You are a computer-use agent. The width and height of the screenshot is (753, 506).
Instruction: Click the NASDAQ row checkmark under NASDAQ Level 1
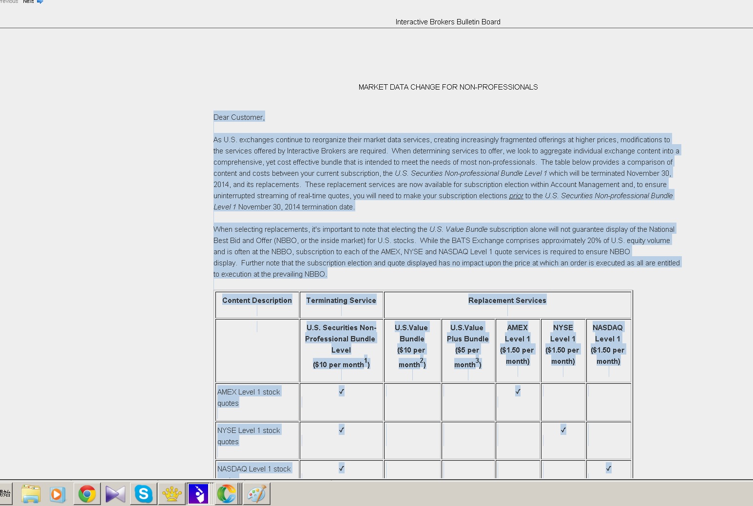pyautogui.click(x=608, y=468)
